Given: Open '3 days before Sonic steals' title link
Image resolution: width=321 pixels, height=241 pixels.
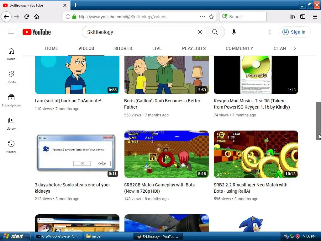Looking at the screenshot, I should pyautogui.click(x=72, y=188).
